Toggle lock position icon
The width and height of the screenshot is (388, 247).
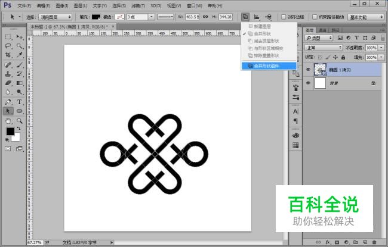tap(335, 57)
